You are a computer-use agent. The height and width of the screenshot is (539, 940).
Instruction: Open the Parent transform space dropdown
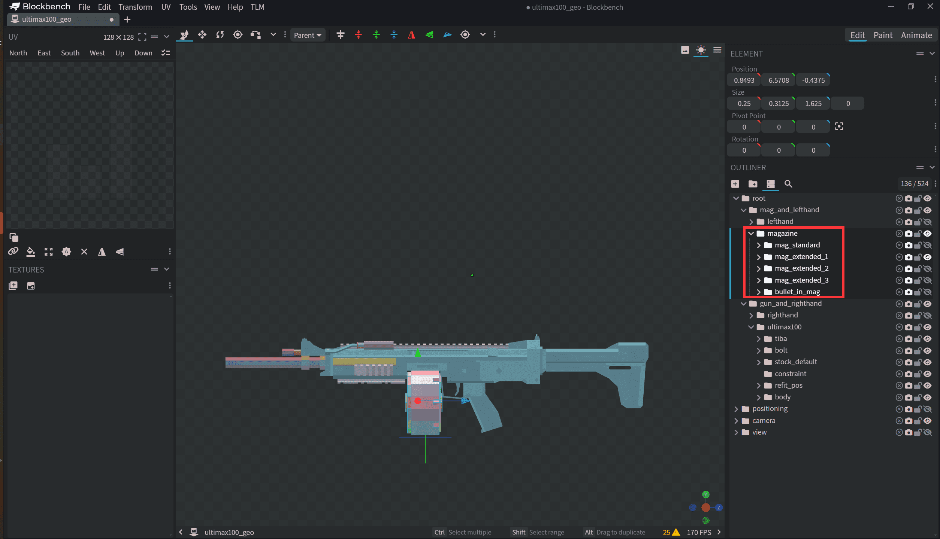coord(308,35)
